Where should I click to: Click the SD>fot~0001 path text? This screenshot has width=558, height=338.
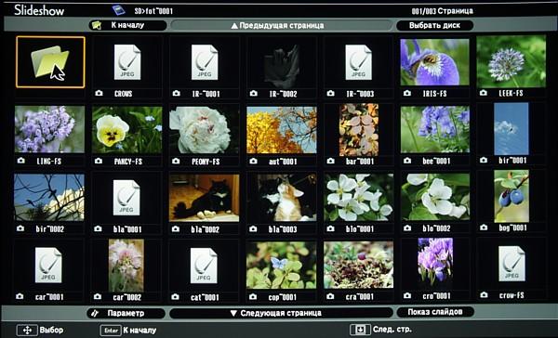153,11
